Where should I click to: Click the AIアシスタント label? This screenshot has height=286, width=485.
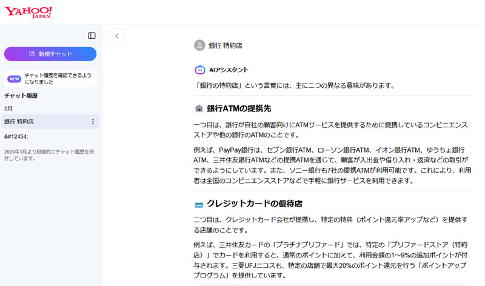[x=229, y=70]
